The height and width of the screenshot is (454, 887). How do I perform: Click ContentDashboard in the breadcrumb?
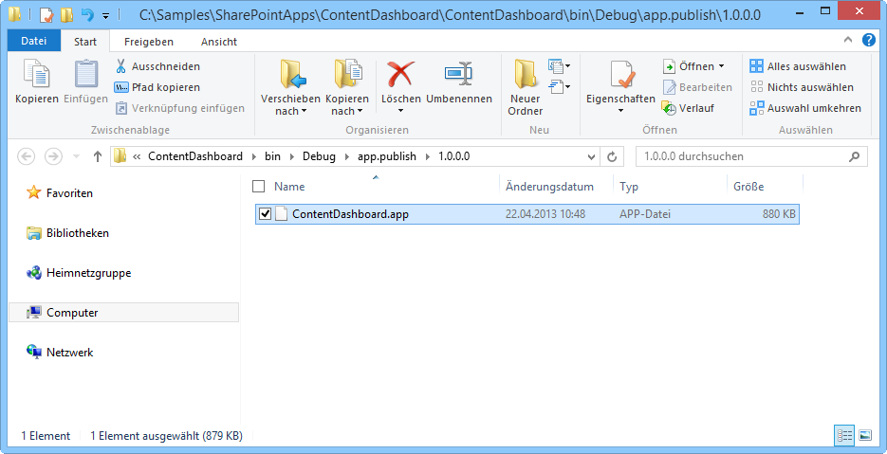pos(195,156)
